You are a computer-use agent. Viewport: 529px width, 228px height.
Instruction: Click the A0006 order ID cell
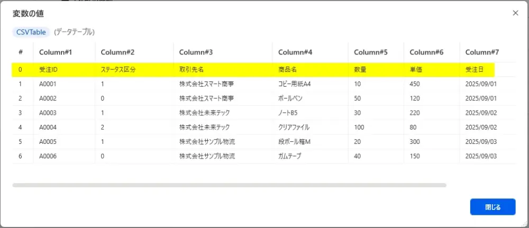point(48,156)
